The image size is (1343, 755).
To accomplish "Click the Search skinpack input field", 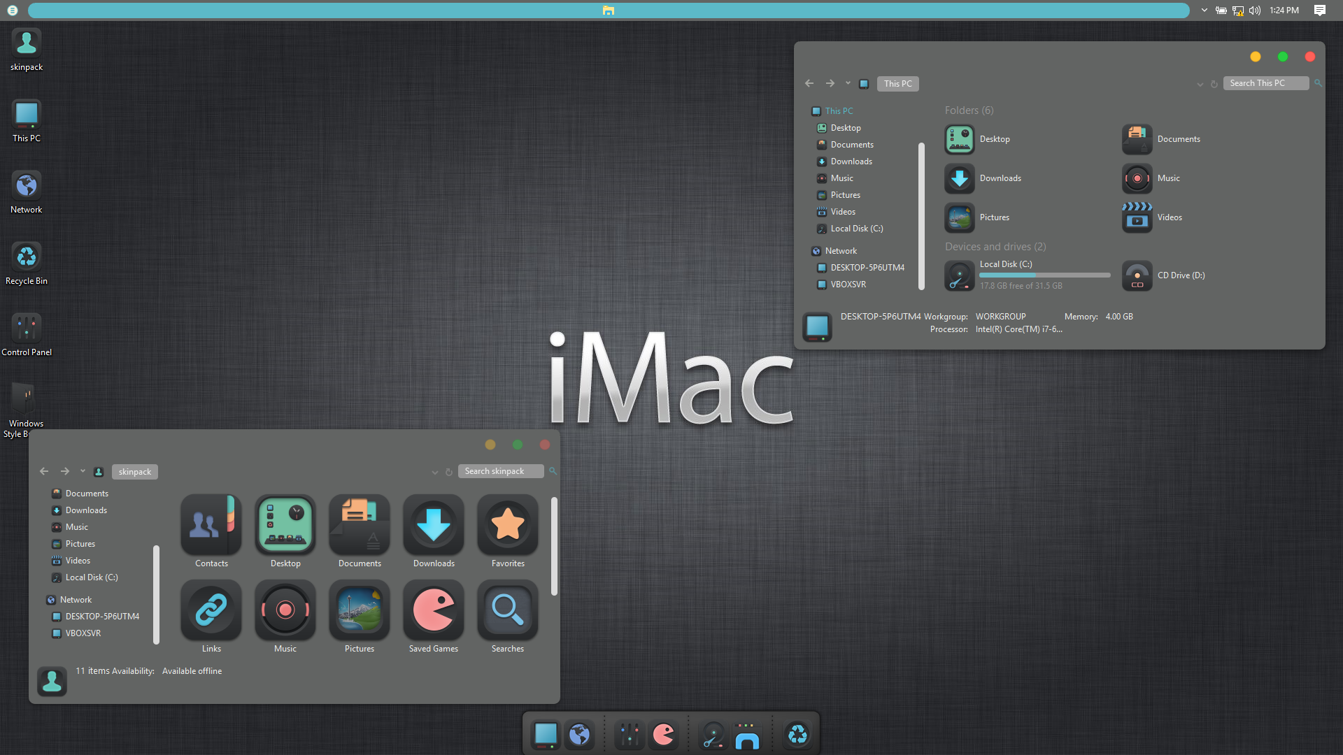I will click(500, 471).
